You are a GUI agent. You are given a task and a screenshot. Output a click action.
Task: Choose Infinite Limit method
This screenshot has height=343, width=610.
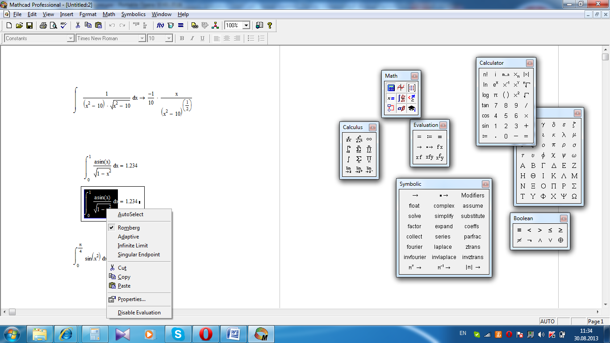pyautogui.click(x=139, y=246)
